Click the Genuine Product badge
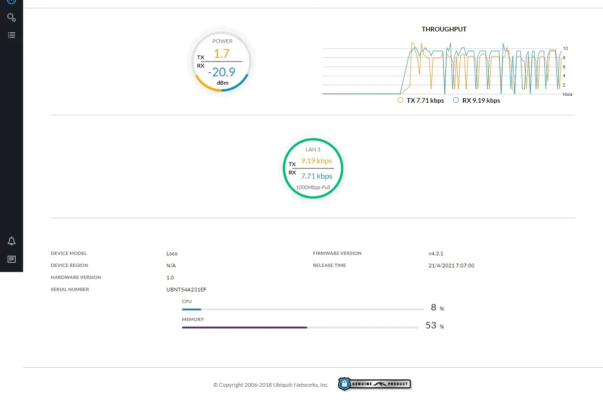Screen dimensions: 603x402 (375, 384)
